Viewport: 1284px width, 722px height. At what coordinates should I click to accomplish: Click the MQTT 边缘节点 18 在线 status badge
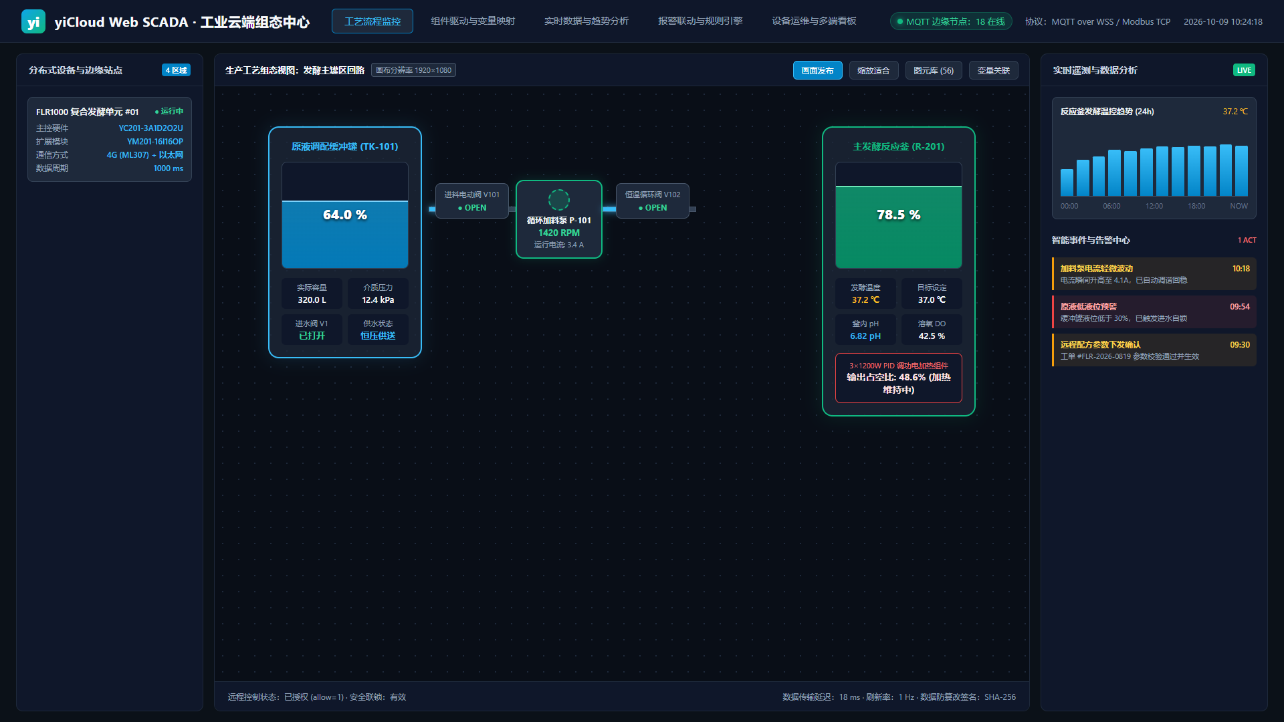951,21
